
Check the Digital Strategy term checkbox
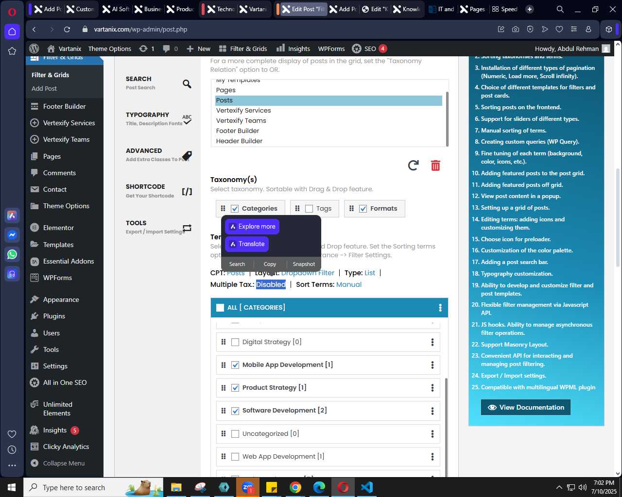(235, 342)
